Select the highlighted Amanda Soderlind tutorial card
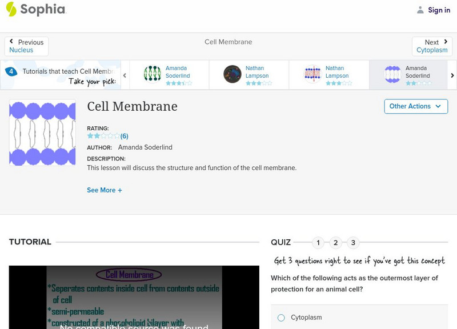The height and width of the screenshot is (329, 457). [408, 75]
